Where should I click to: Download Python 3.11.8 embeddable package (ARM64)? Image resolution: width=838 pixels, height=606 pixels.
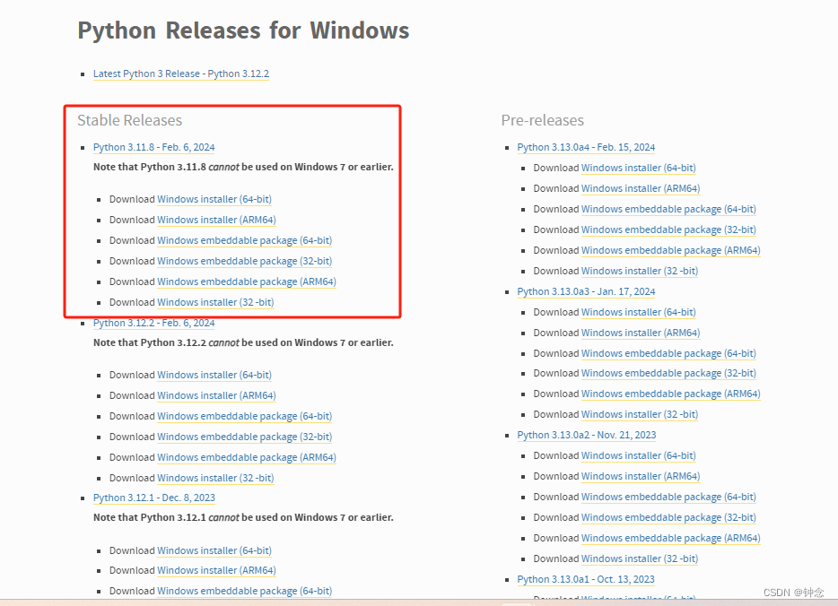(247, 281)
